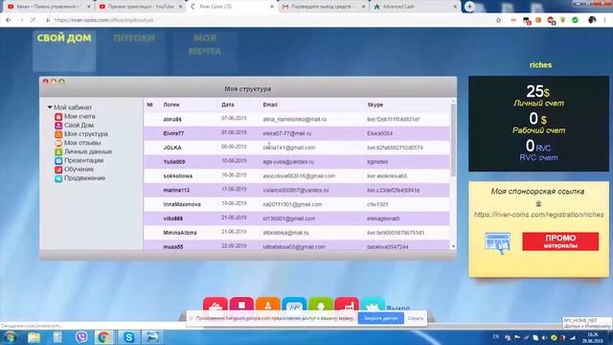
Task: Click table vertical scrollbar thumb
Action: (453, 140)
